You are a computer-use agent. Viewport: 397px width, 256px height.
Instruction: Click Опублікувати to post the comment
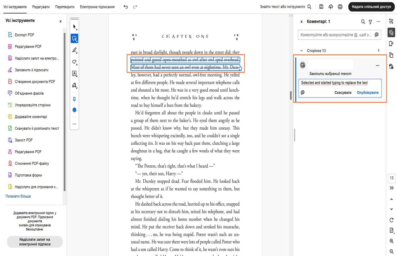[x=368, y=92]
